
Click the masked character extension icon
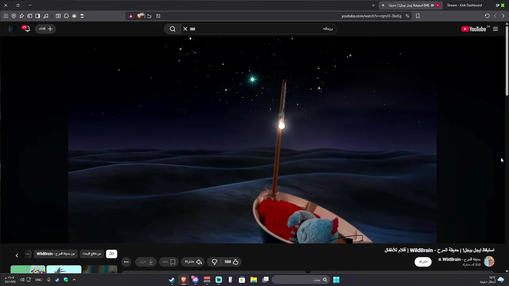(82, 16)
